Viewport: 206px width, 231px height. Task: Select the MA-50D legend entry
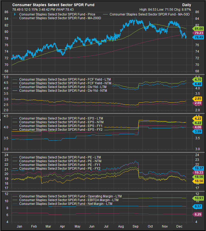click(146, 14)
